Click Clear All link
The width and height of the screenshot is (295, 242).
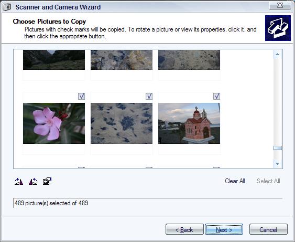pos(235,181)
